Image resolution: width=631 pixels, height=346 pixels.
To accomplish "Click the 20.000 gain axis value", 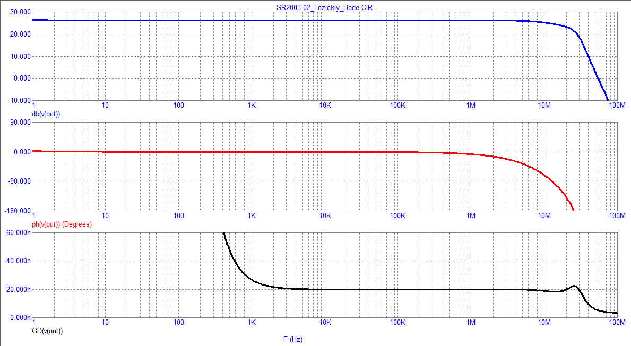I will [x=21, y=34].
